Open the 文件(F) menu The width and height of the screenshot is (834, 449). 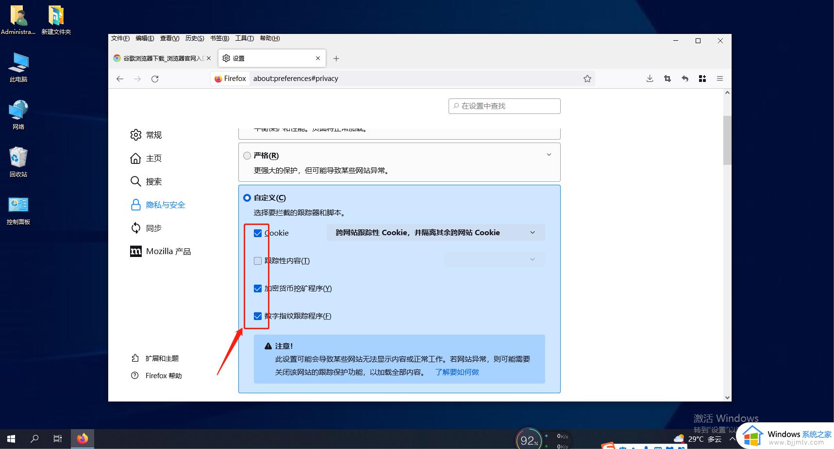pos(120,38)
